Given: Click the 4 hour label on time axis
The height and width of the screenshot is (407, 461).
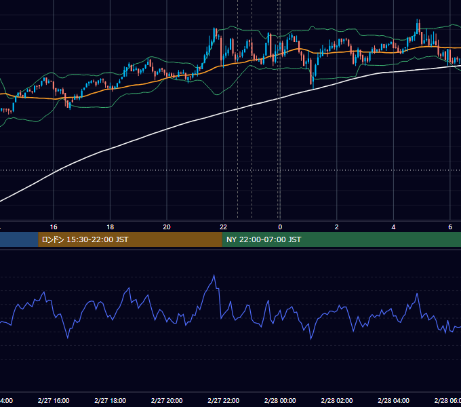Looking at the screenshot, I should [393, 227].
